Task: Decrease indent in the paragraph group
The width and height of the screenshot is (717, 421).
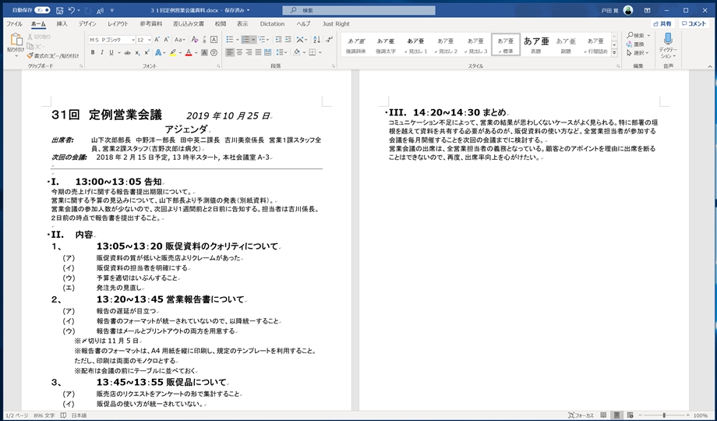Action: 278,40
